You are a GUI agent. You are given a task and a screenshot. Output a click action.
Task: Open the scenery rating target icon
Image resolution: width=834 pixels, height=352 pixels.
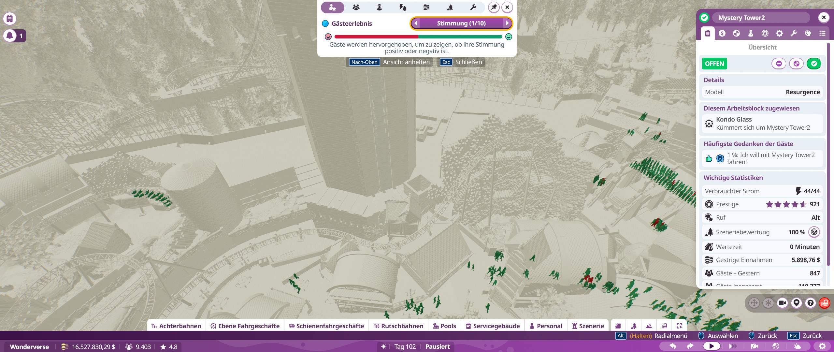click(814, 232)
